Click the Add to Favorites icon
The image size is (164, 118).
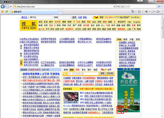[x=7, y=11]
